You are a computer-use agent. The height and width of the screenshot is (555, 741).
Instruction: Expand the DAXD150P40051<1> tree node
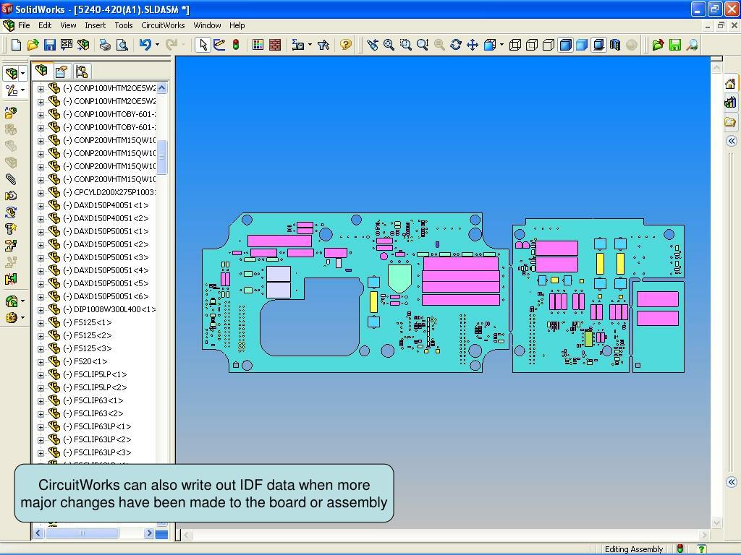coord(41,206)
